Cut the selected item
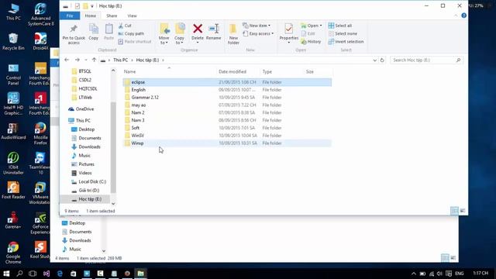This screenshot has height=279, width=496. click(x=125, y=26)
